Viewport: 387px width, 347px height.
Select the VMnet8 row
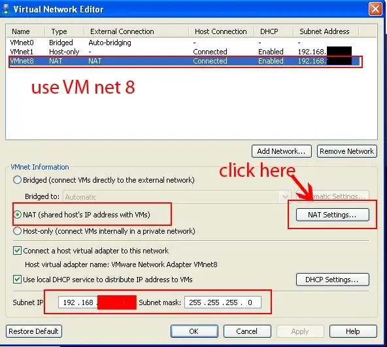click(185, 61)
